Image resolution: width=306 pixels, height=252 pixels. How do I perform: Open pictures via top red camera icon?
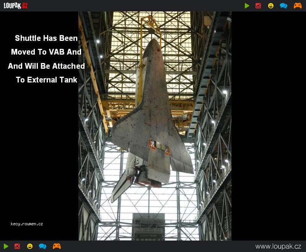tap(258, 6)
